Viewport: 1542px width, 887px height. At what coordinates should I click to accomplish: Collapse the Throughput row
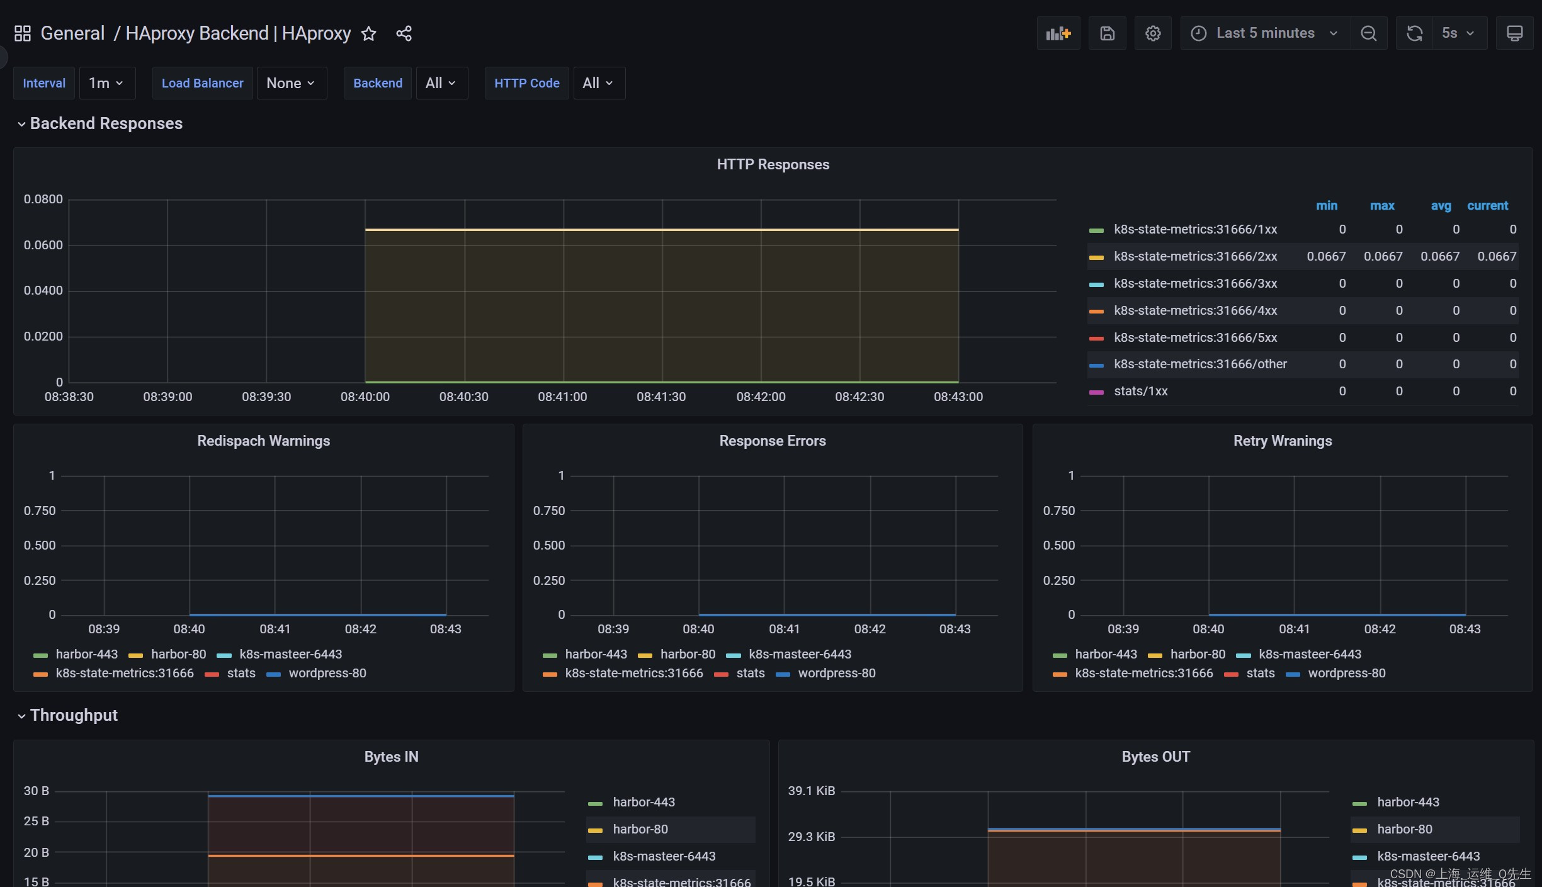click(x=67, y=715)
